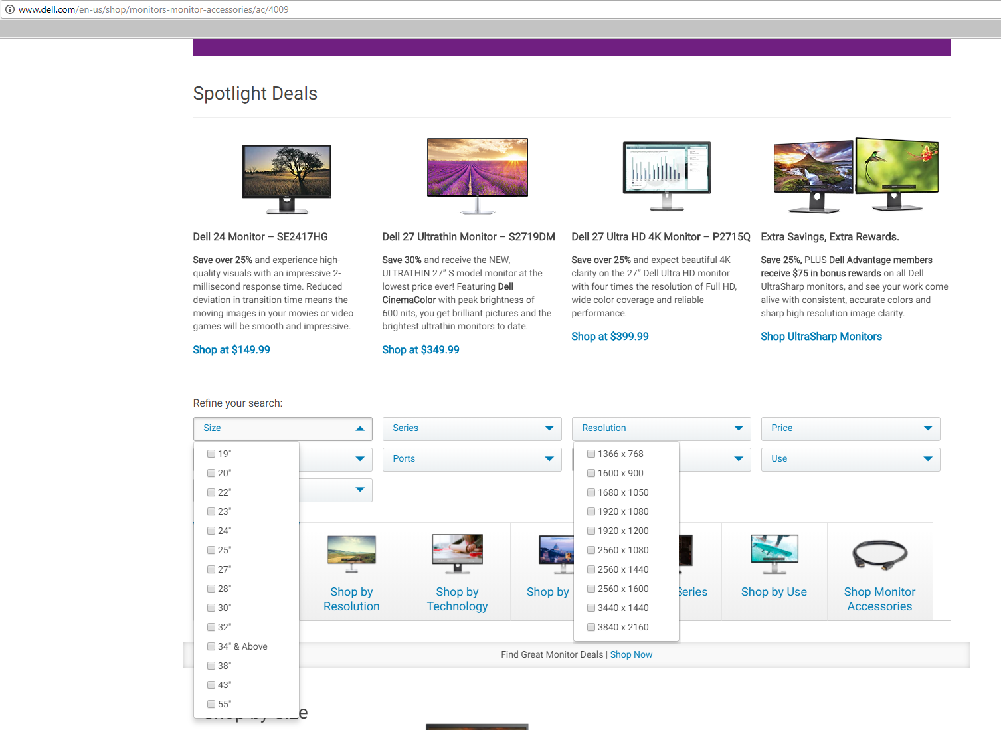Enable the 34" & Above size filter
This screenshot has width=1001, height=730.
211,646
